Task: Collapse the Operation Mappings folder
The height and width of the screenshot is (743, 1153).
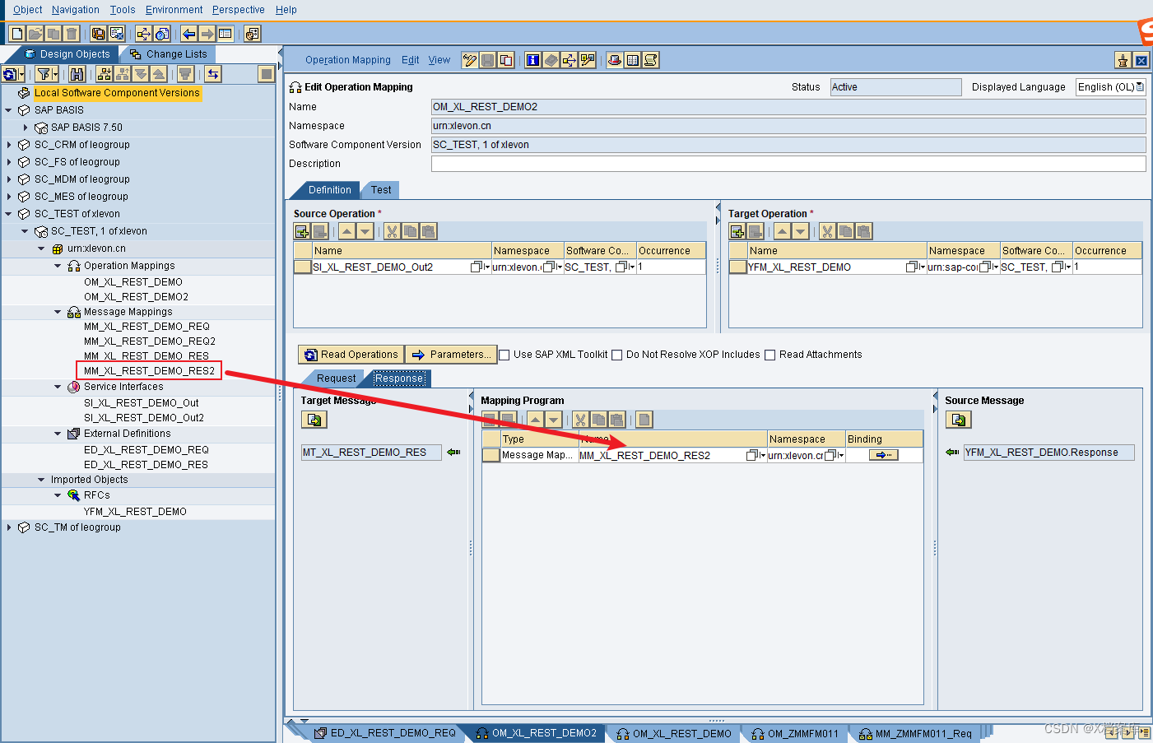Action: 58,266
